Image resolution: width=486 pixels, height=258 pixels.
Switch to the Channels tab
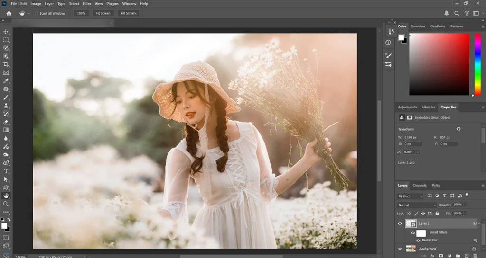point(419,185)
